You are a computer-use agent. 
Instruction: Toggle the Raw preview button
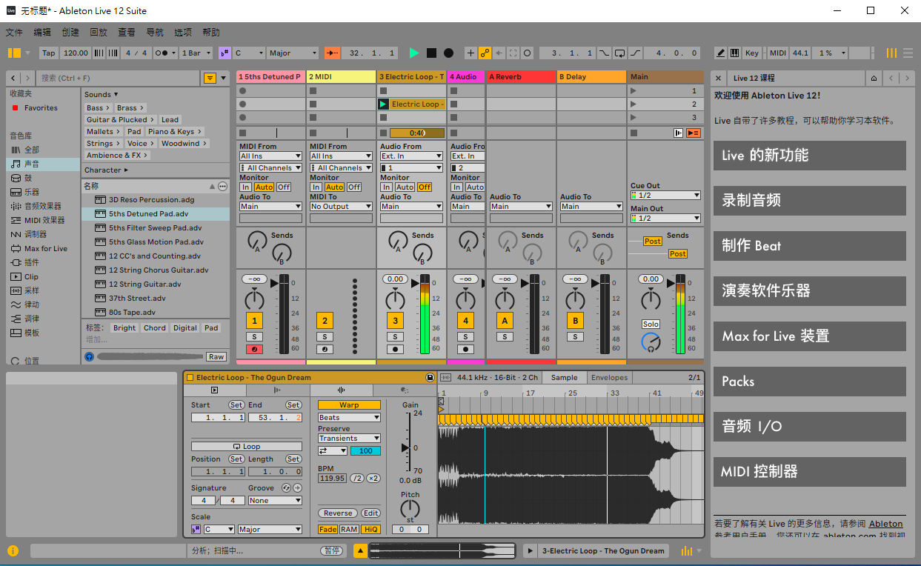[x=216, y=356]
